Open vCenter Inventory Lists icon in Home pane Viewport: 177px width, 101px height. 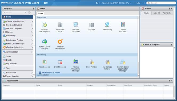point(44,24)
